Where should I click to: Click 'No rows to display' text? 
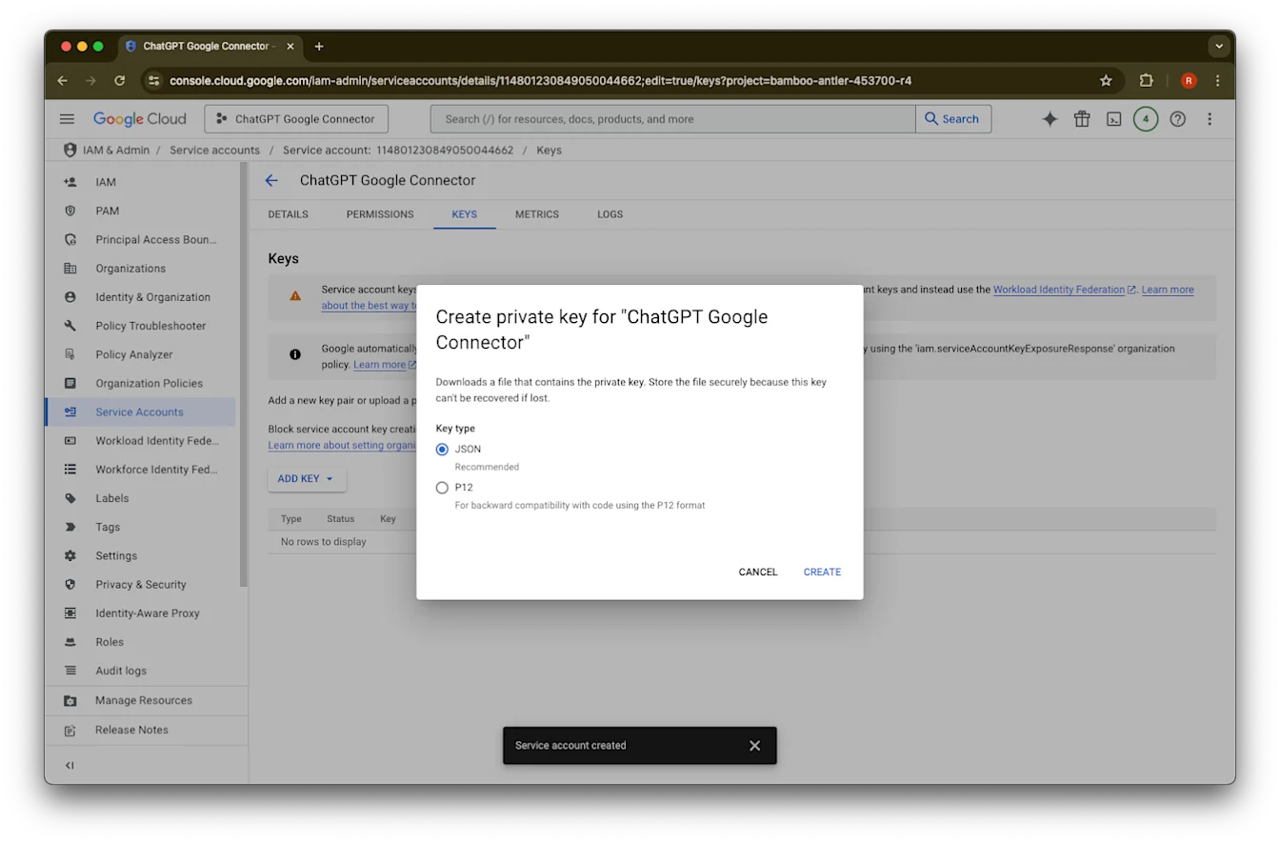(x=324, y=542)
